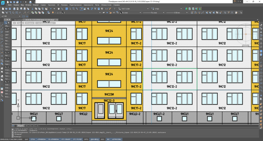Click the tools wrench-hammer icon
Image resolution: width=263 pixels, height=141 pixels.
(95, 9)
